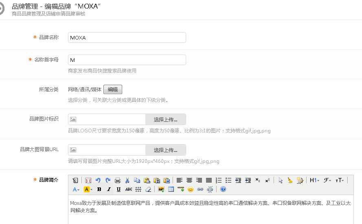Image resolution: width=362 pixels, height=224 pixels.
Task: Click the brand background URL path field
Action: [x=107, y=150]
